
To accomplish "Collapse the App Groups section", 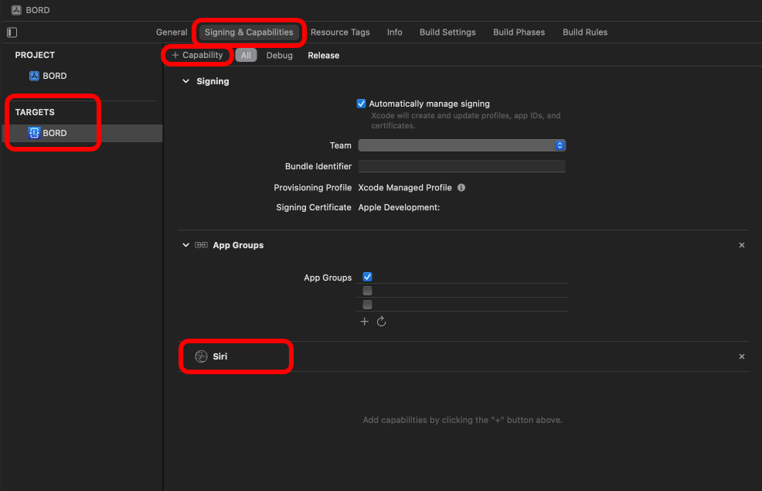I will (x=185, y=245).
